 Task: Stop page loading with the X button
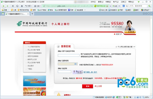coord(13,6)
